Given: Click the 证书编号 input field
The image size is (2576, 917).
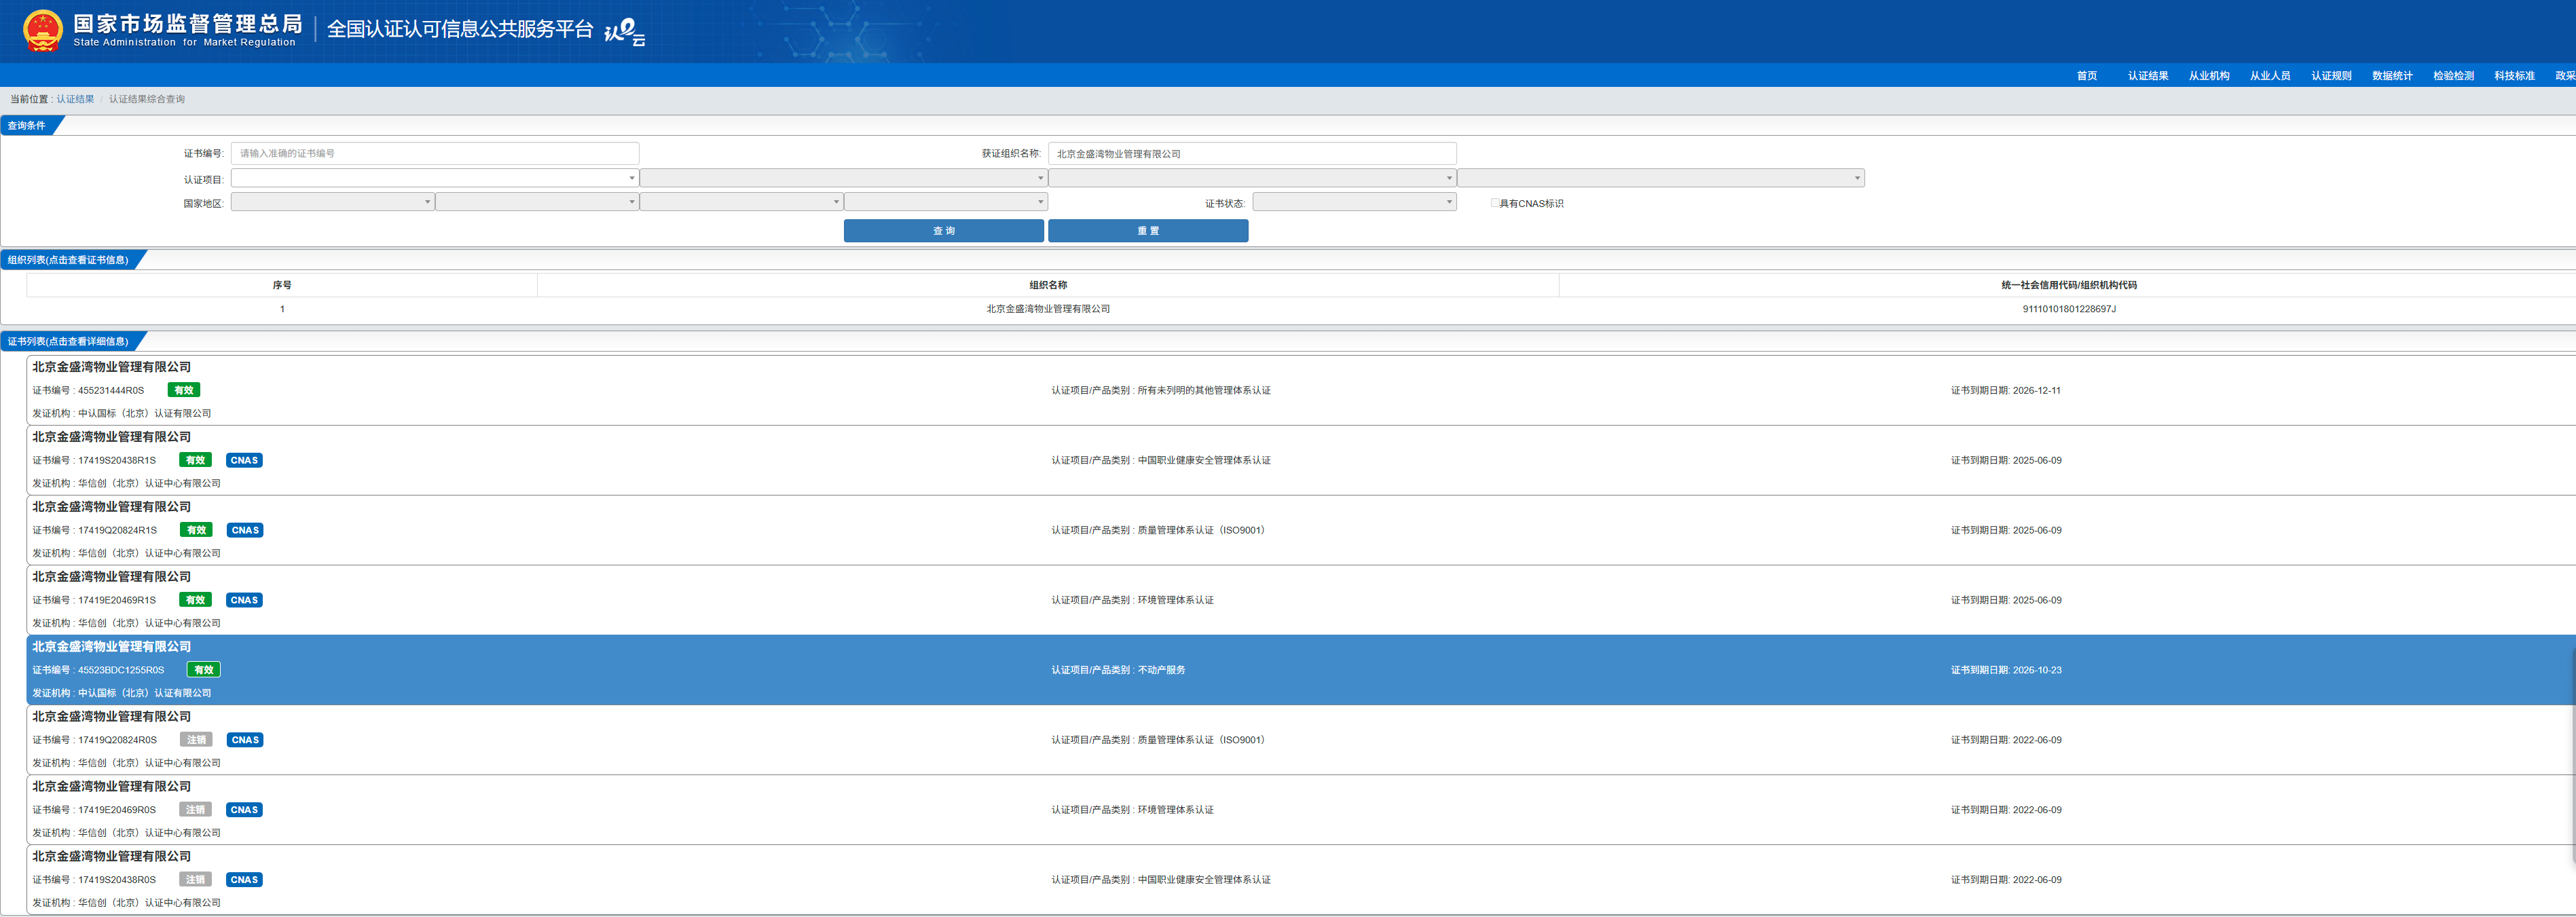Looking at the screenshot, I should pyautogui.click(x=434, y=153).
